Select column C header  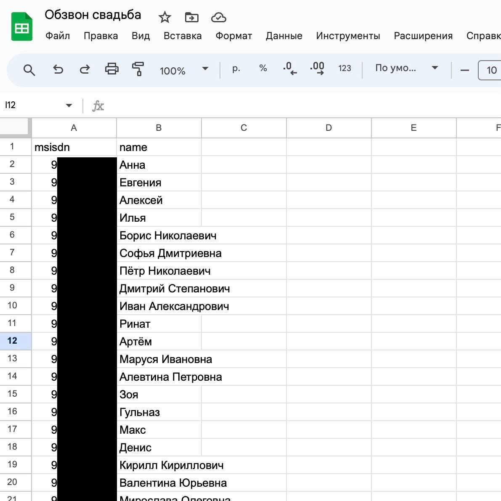[244, 128]
